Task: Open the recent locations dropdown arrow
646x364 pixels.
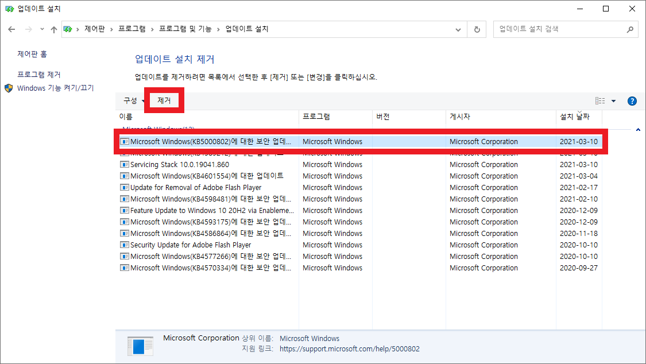Action: point(42,29)
